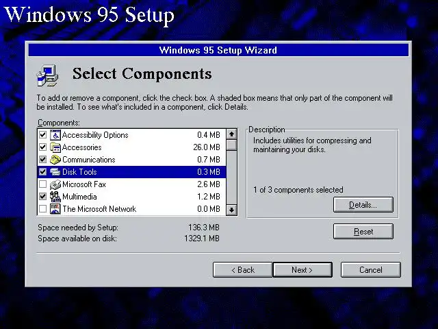Click the Windows 95 Setup Wizard title bar
Image resolution: width=438 pixels, height=329 pixels.
click(218, 50)
